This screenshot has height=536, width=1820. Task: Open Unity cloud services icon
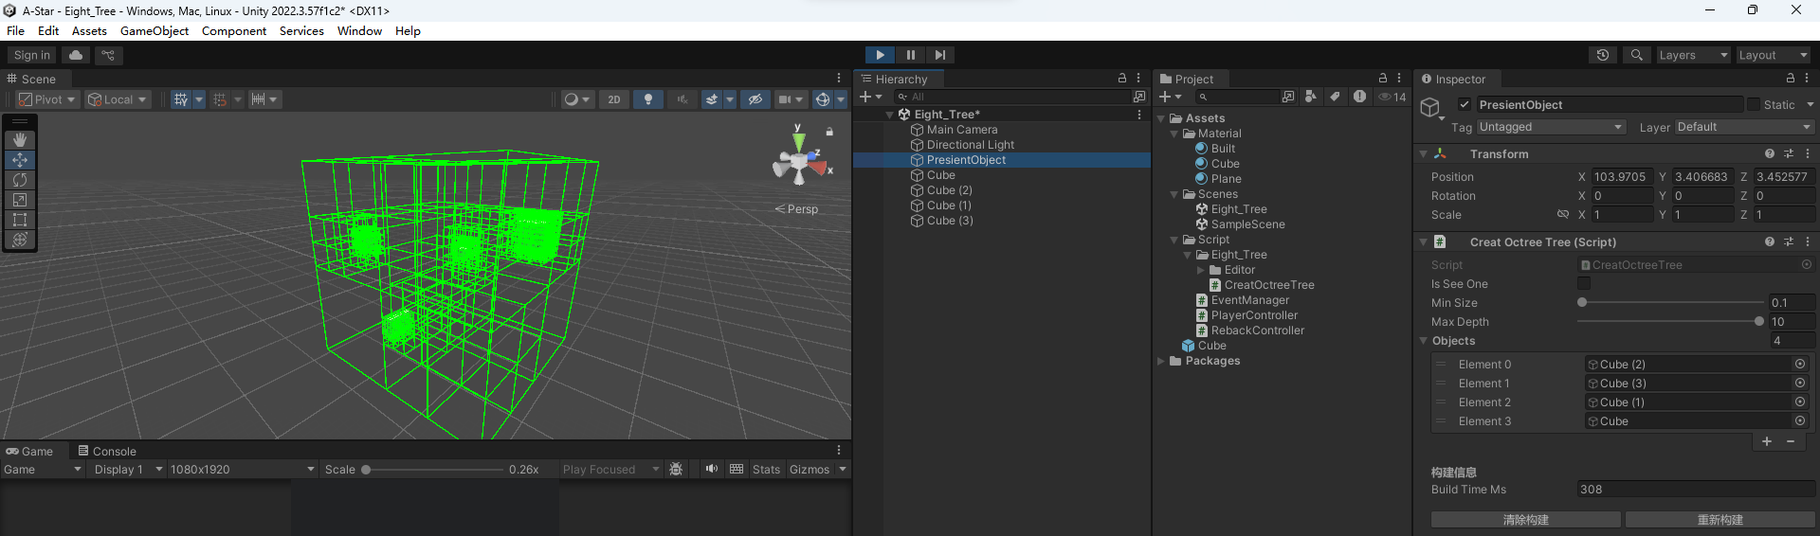pyautogui.click(x=76, y=55)
